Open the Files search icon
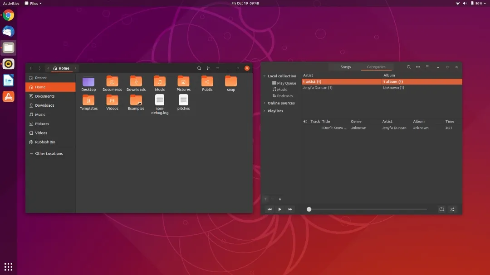The image size is (490, 275). 199,68
